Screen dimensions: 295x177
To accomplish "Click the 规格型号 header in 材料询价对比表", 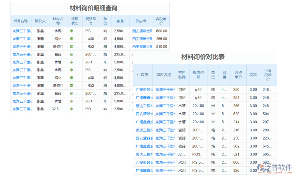I will [x=198, y=75].
